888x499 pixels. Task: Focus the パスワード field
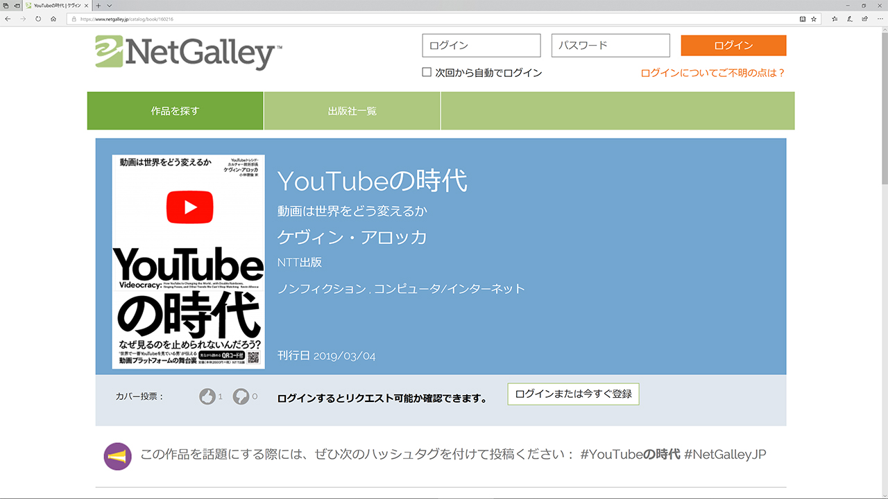(610, 46)
